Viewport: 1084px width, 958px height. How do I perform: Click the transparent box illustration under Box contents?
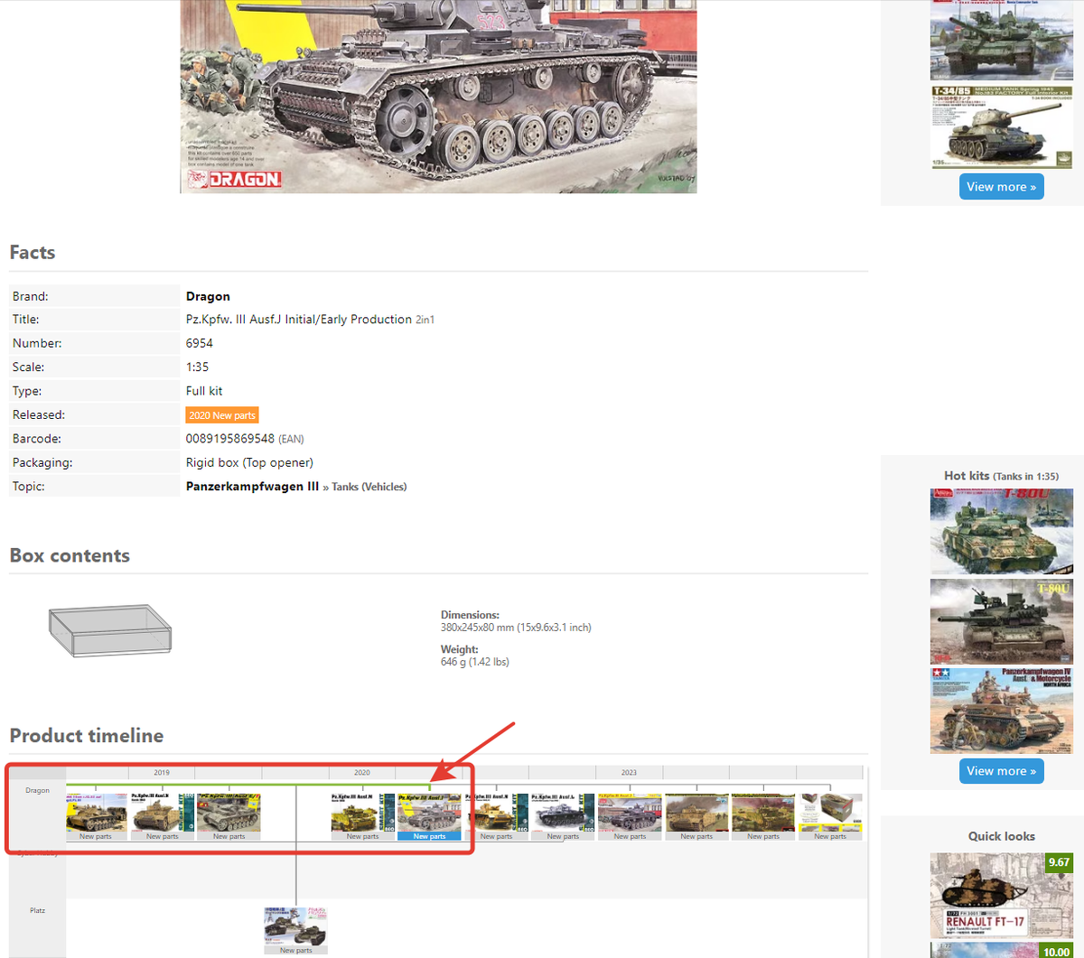(x=109, y=630)
